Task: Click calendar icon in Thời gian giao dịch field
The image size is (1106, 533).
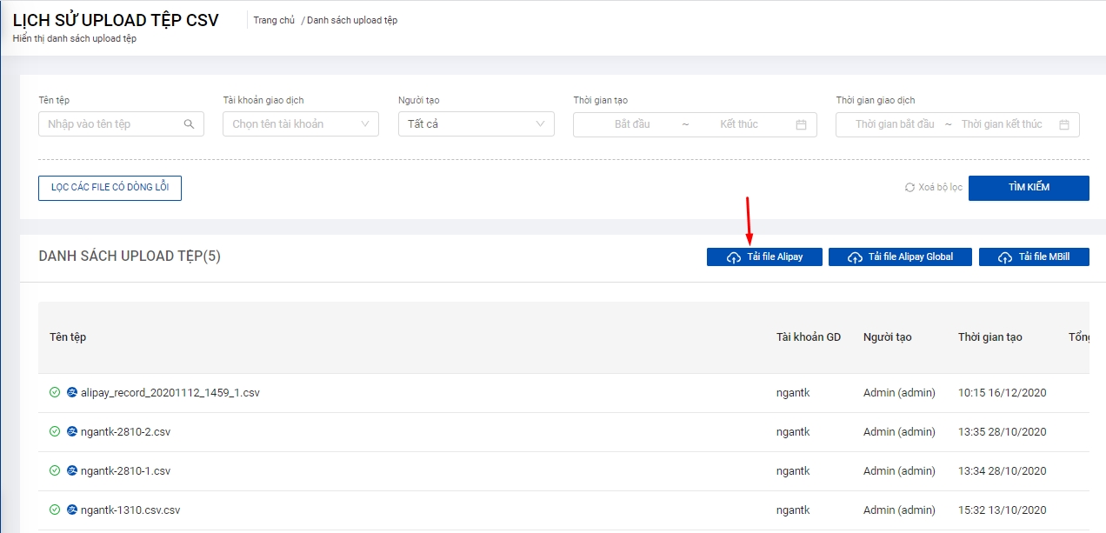Action: pyautogui.click(x=1063, y=124)
